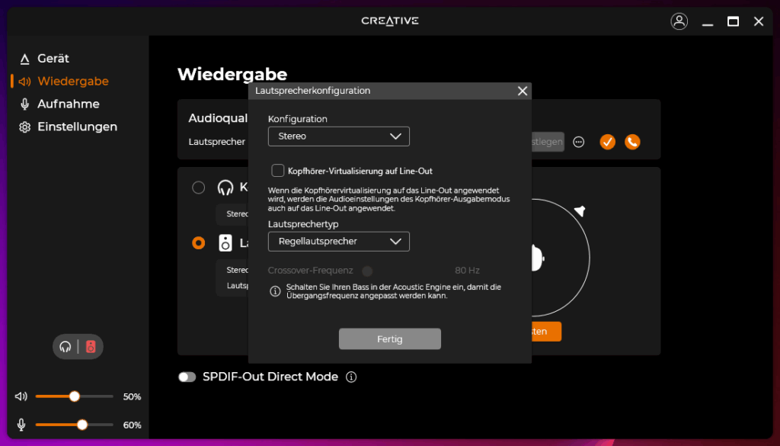Go to the Gerät section
This screenshot has width=780, height=446.
point(53,59)
